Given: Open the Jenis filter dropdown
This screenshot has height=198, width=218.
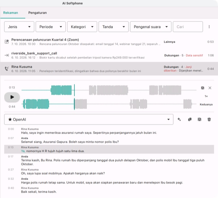Looking at the screenshot, I should click(x=19, y=27).
